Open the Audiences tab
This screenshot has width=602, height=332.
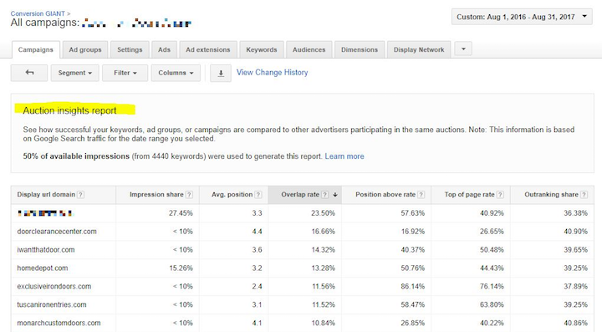coord(309,50)
